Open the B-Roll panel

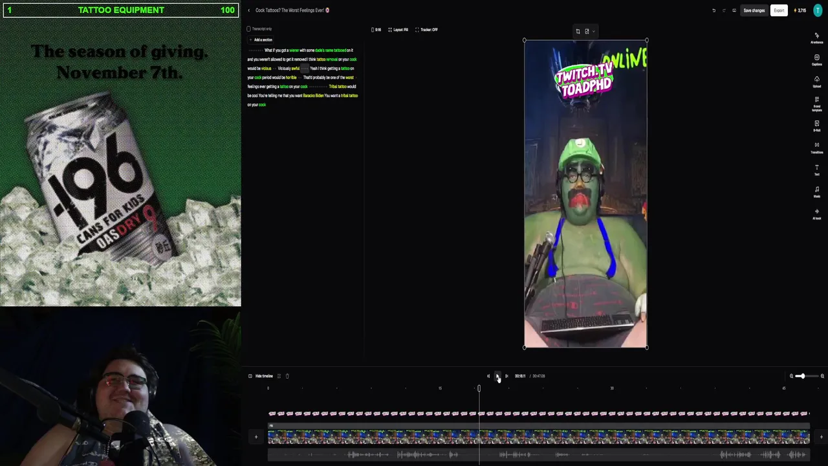[x=817, y=126]
